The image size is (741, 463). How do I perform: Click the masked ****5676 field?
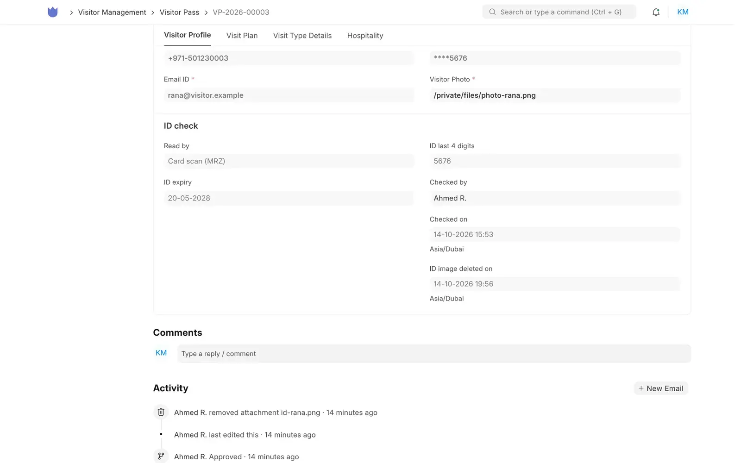(555, 58)
